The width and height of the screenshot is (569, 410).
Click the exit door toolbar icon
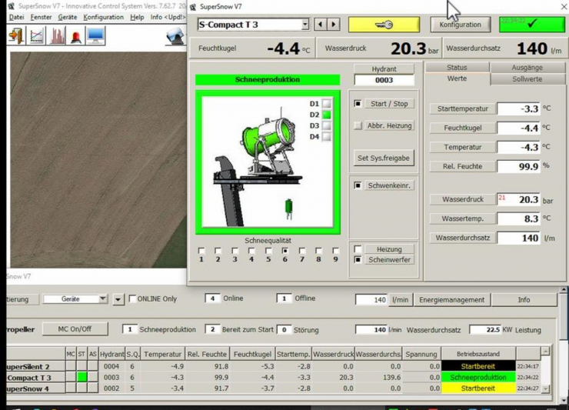(x=15, y=36)
